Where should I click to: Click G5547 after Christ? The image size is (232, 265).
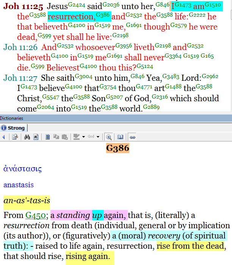point(51,97)
